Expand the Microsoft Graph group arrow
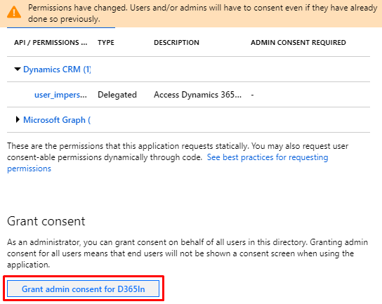Viewport: 382px width, 304px height. [18, 119]
